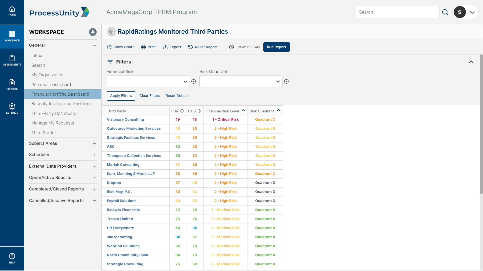The image size is (483, 271).
Task: Clear the Risk Quadrant filter value
Action: tap(286, 81)
